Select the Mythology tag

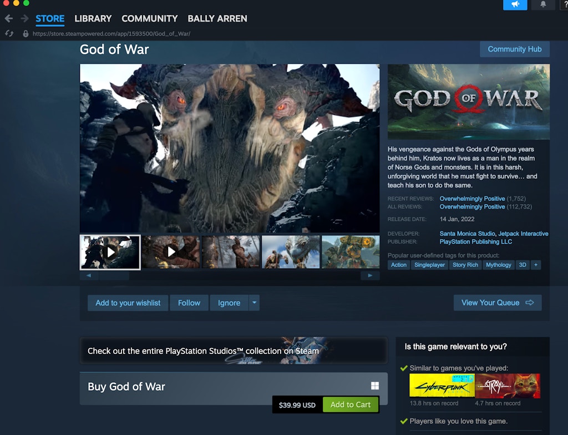click(499, 265)
